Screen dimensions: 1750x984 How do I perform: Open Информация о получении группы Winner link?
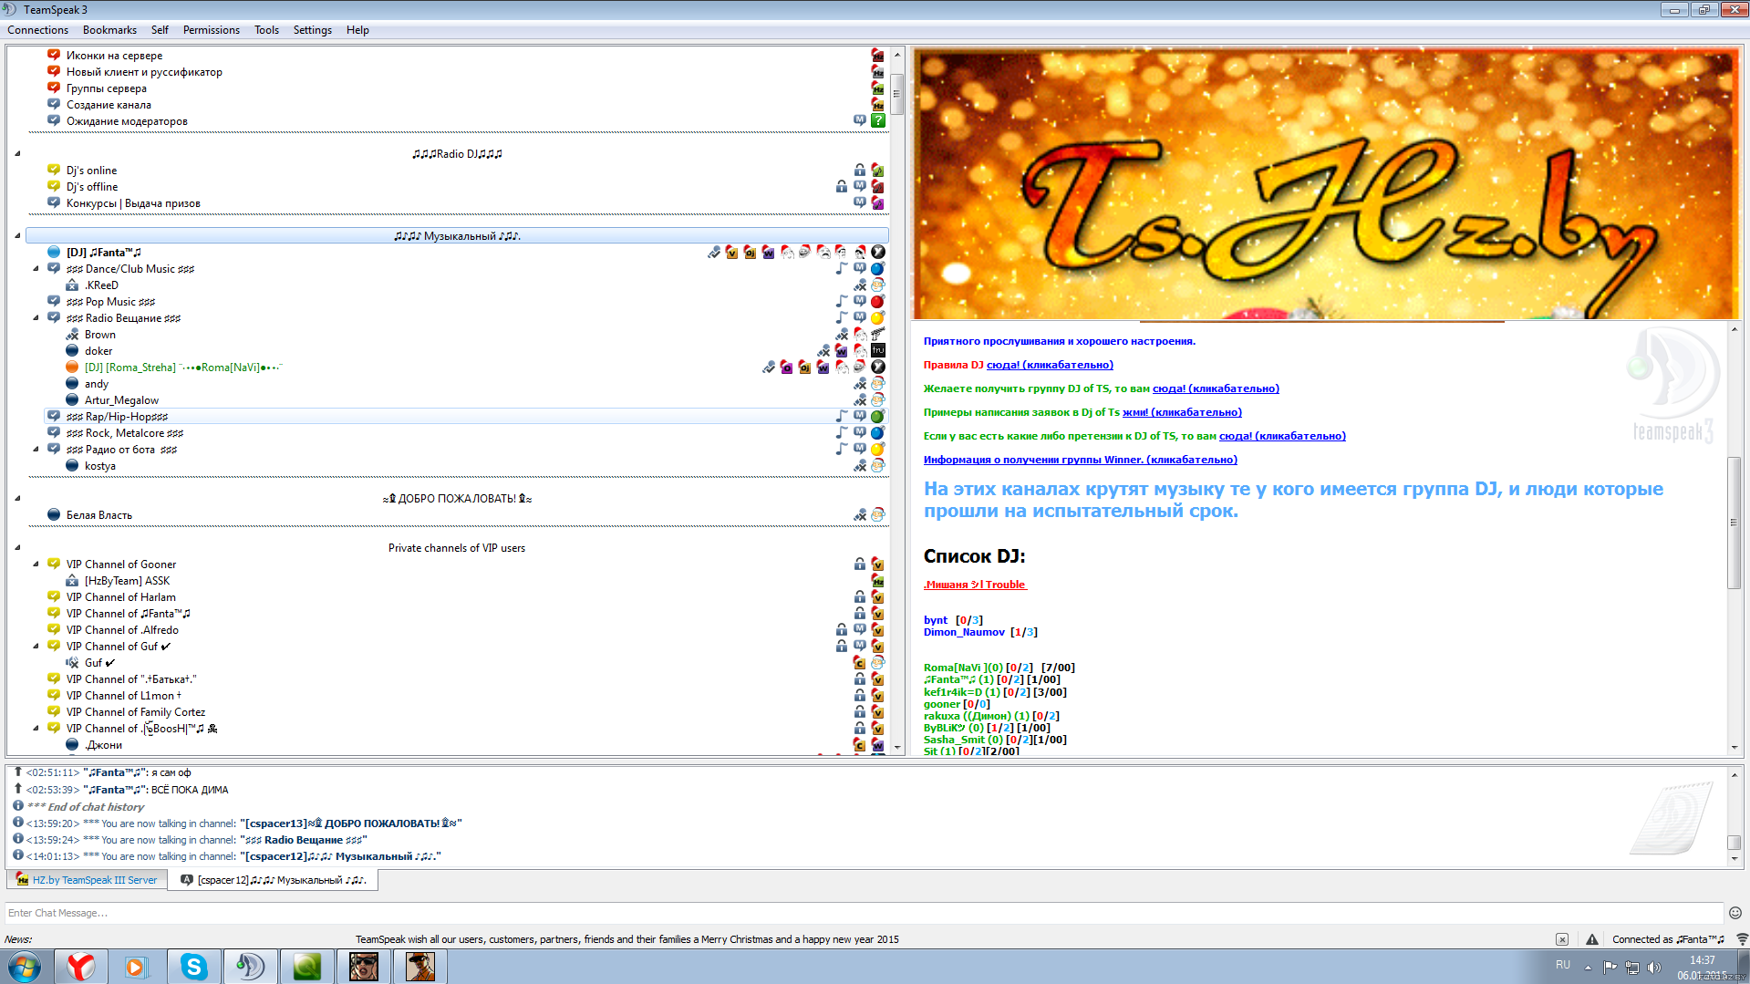tap(1081, 460)
